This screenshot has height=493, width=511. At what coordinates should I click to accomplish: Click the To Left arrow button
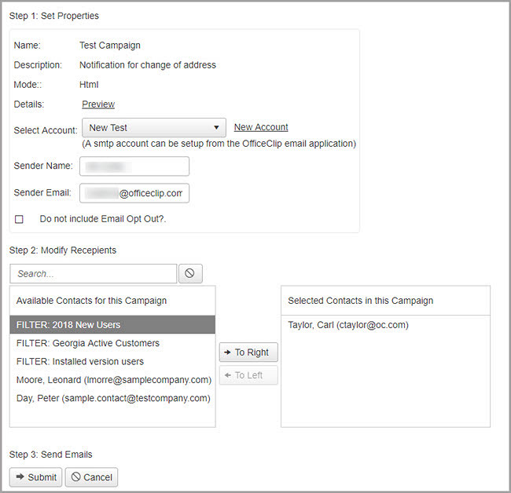point(248,375)
